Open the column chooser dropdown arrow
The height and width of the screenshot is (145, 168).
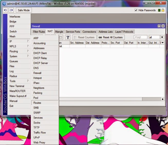(163, 43)
